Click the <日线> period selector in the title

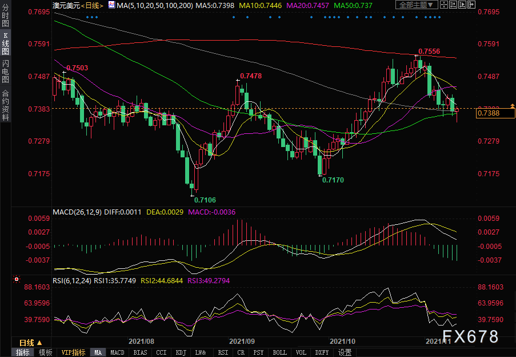pyautogui.click(x=92, y=5)
